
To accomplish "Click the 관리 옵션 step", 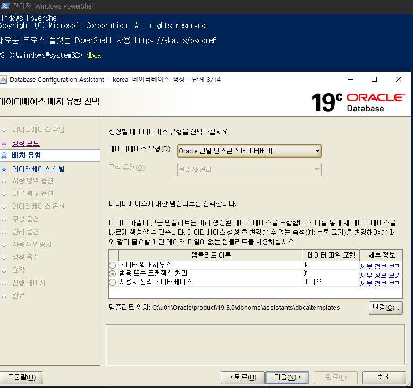I will [x=26, y=232].
